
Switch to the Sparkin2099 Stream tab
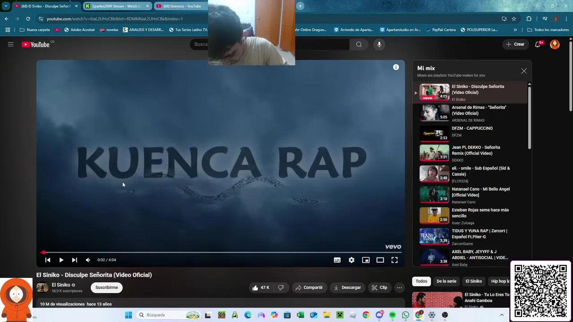coord(116,6)
